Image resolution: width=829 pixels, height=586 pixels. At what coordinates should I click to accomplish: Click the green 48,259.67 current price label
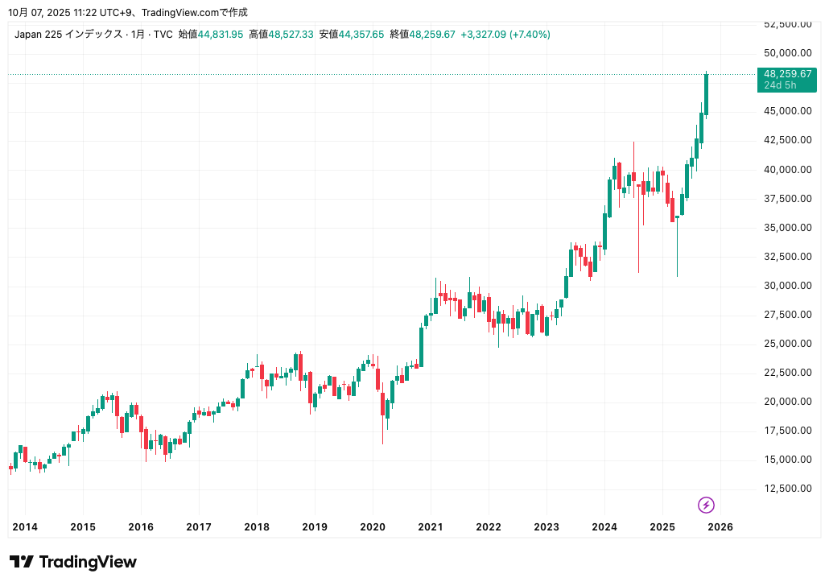(786, 74)
